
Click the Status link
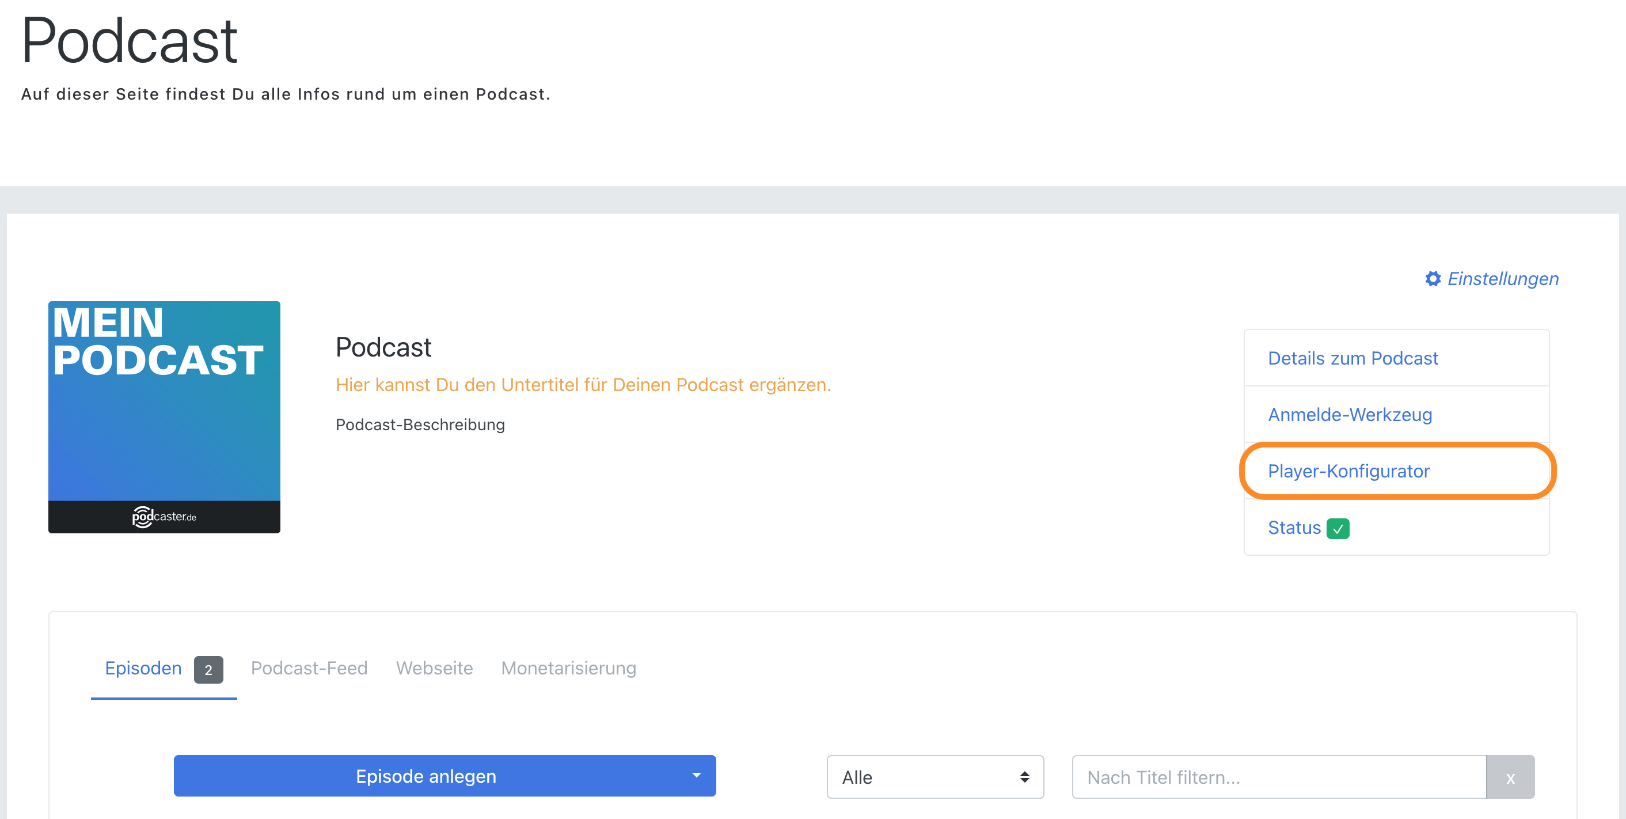(x=1294, y=527)
